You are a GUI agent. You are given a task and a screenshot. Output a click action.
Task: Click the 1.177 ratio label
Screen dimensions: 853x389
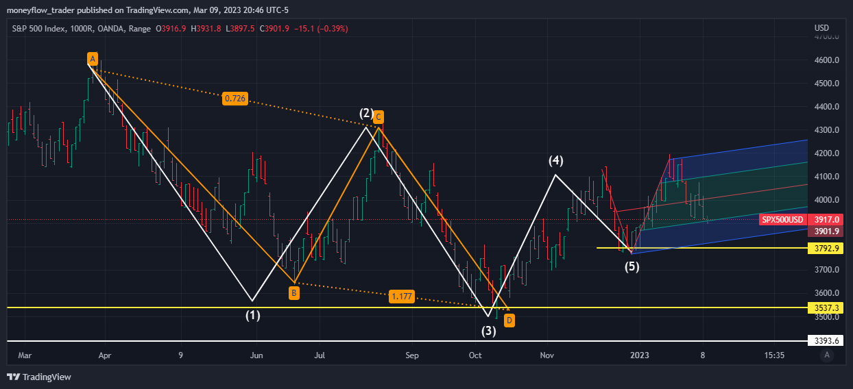pos(400,297)
